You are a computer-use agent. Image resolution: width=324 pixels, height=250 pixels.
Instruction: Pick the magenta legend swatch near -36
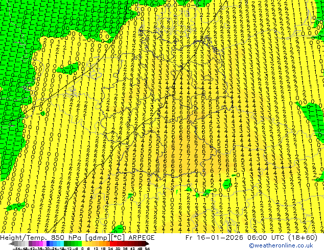tap(41, 243)
